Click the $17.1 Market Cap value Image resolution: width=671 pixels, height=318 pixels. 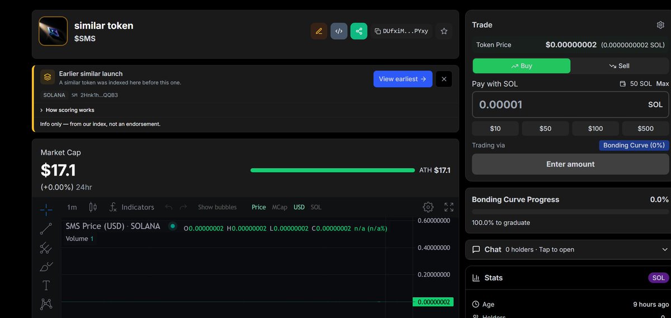pos(58,170)
